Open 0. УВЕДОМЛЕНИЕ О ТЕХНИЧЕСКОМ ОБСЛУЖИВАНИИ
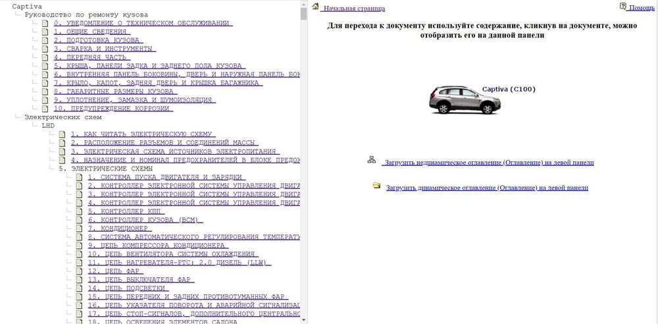Image resolution: width=658 pixels, height=324 pixels. tap(143, 24)
